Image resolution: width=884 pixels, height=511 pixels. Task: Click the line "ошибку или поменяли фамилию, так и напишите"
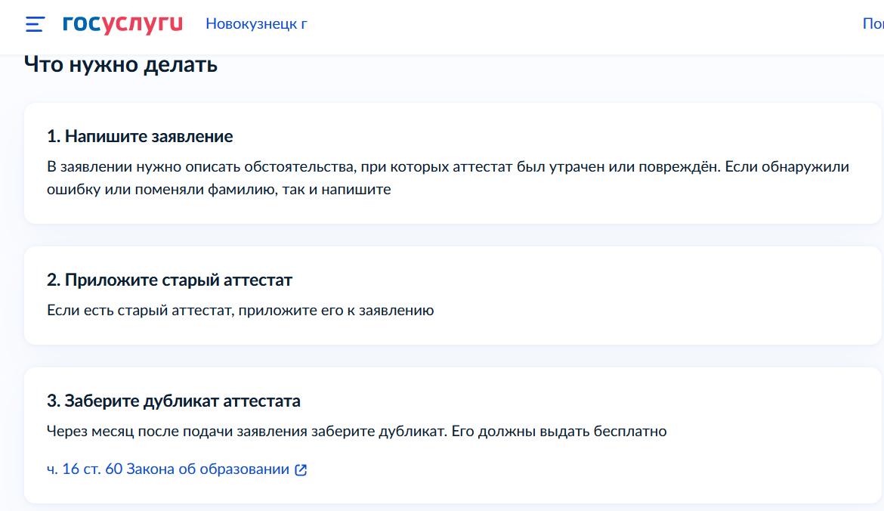point(219,190)
